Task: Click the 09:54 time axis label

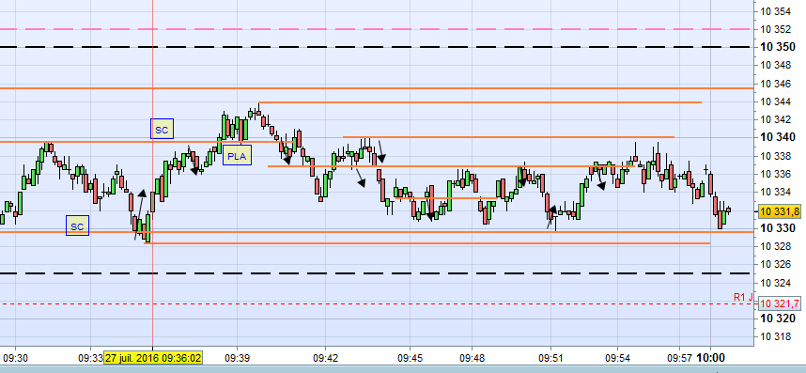Action: click(x=618, y=357)
